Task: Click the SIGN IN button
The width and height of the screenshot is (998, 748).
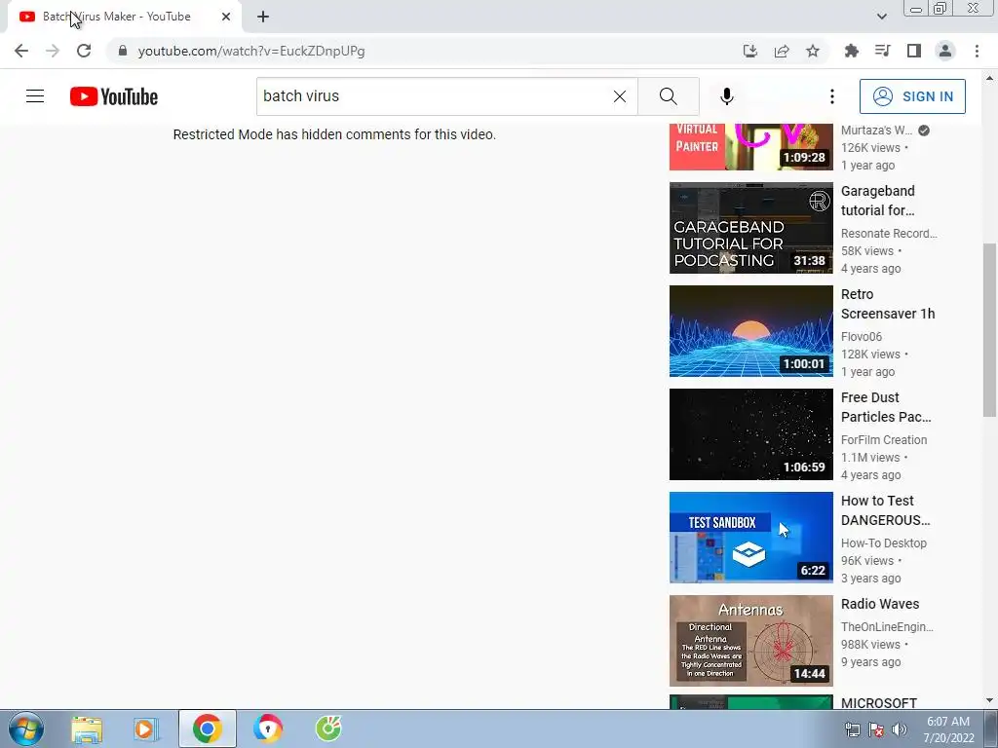Action: [912, 96]
